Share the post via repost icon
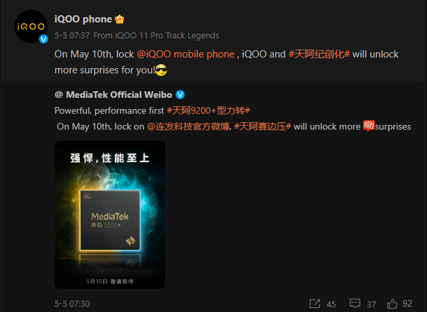Screen dimensions: 427x312 [315, 303]
